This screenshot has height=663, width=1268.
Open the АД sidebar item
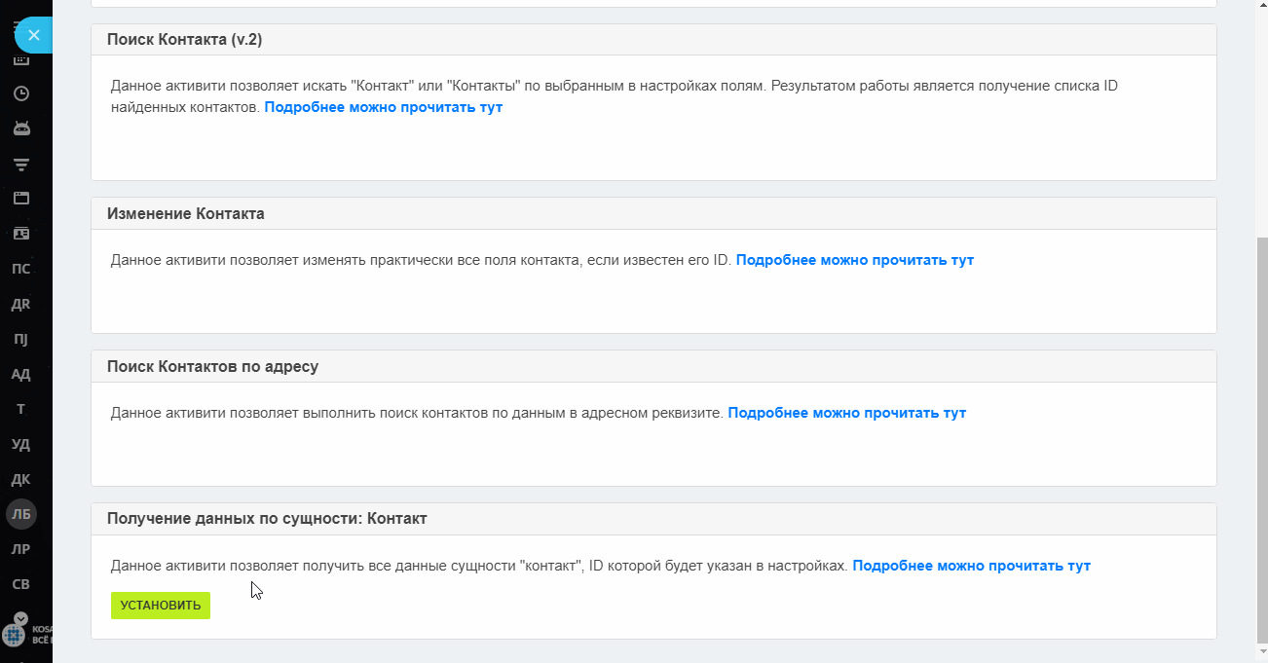pos(20,374)
